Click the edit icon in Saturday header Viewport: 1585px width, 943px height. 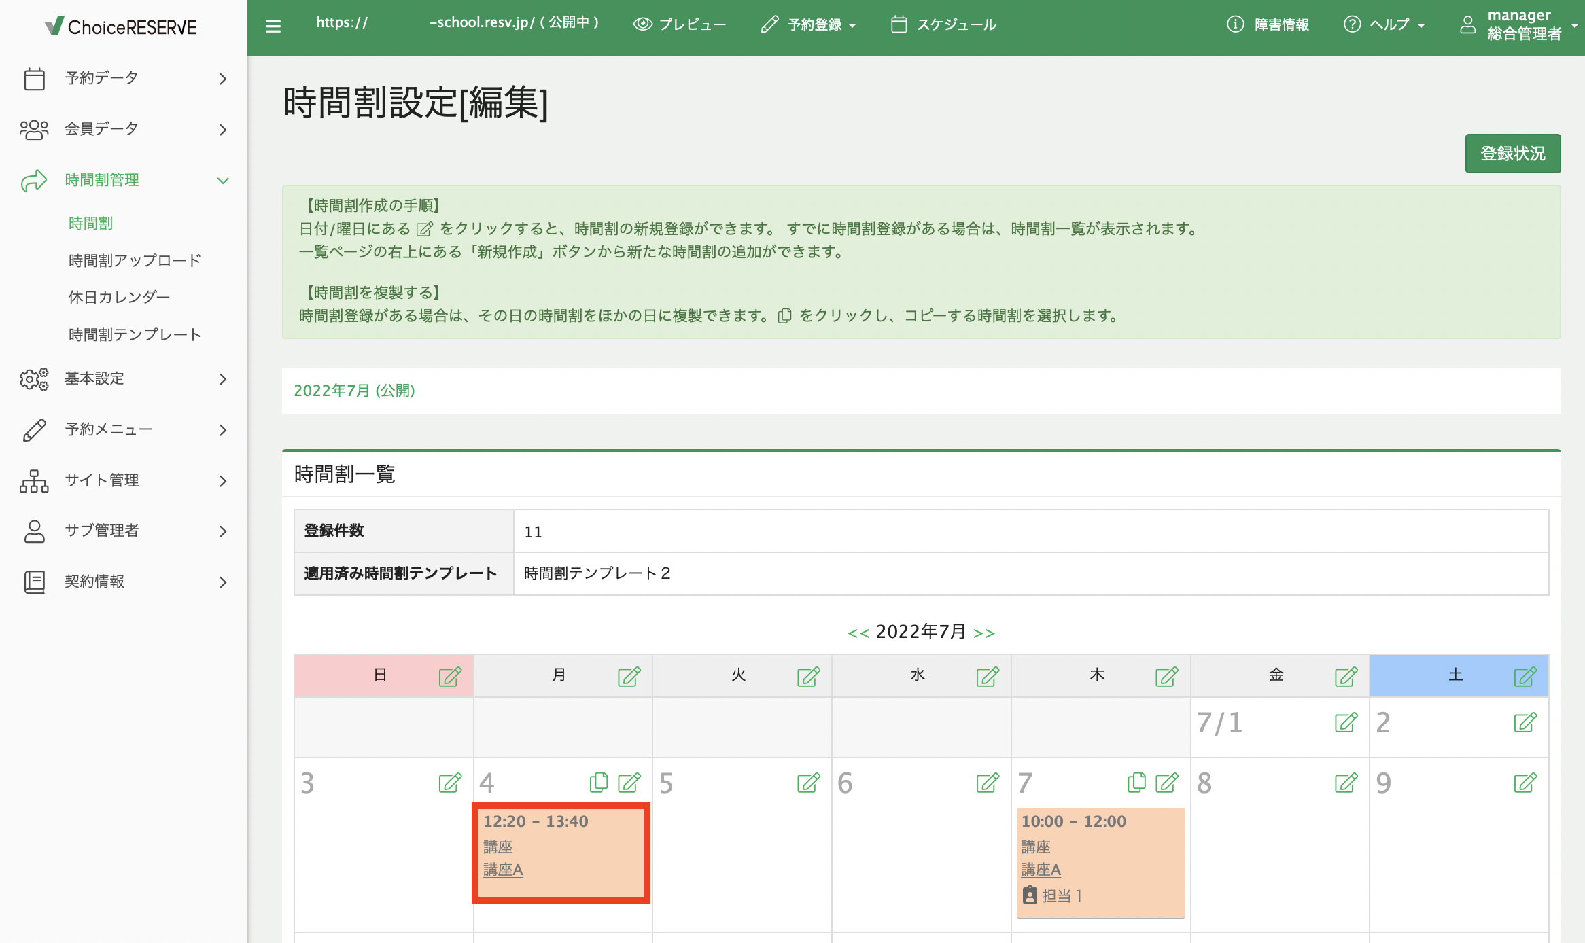click(x=1525, y=677)
